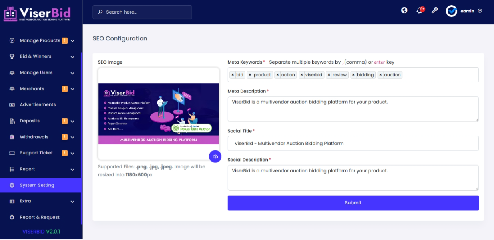Open Merchants menu label
The height and width of the screenshot is (240, 494).
tap(32, 89)
